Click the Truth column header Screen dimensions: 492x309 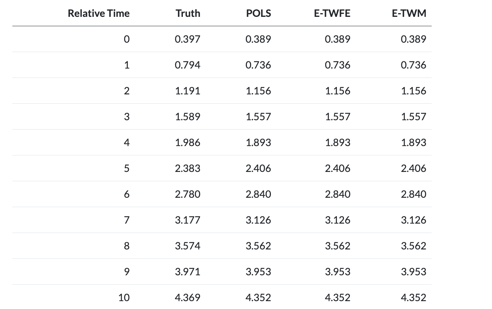tap(188, 13)
